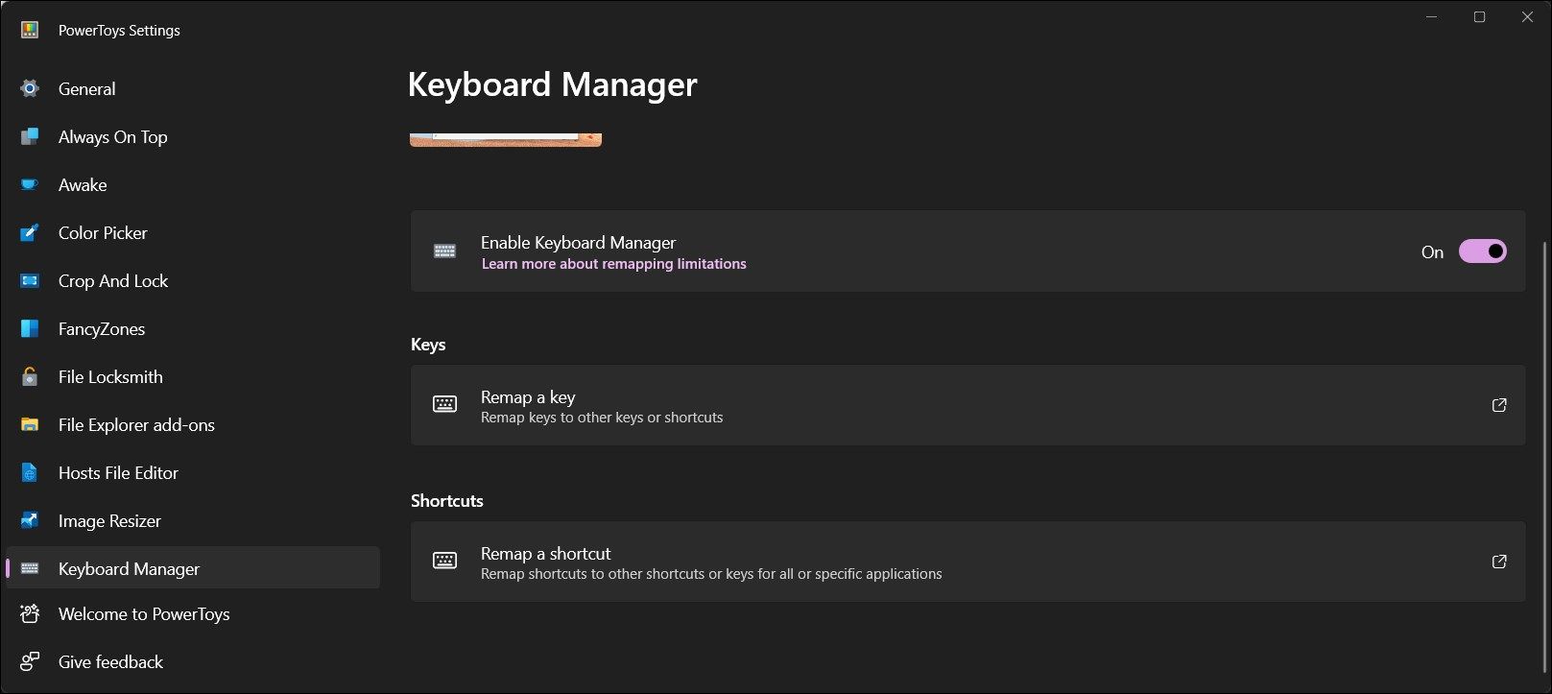This screenshot has height=694, width=1552.
Task: Turn off the Enable Keyboard Manager toggle
Action: tap(1483, 251)
